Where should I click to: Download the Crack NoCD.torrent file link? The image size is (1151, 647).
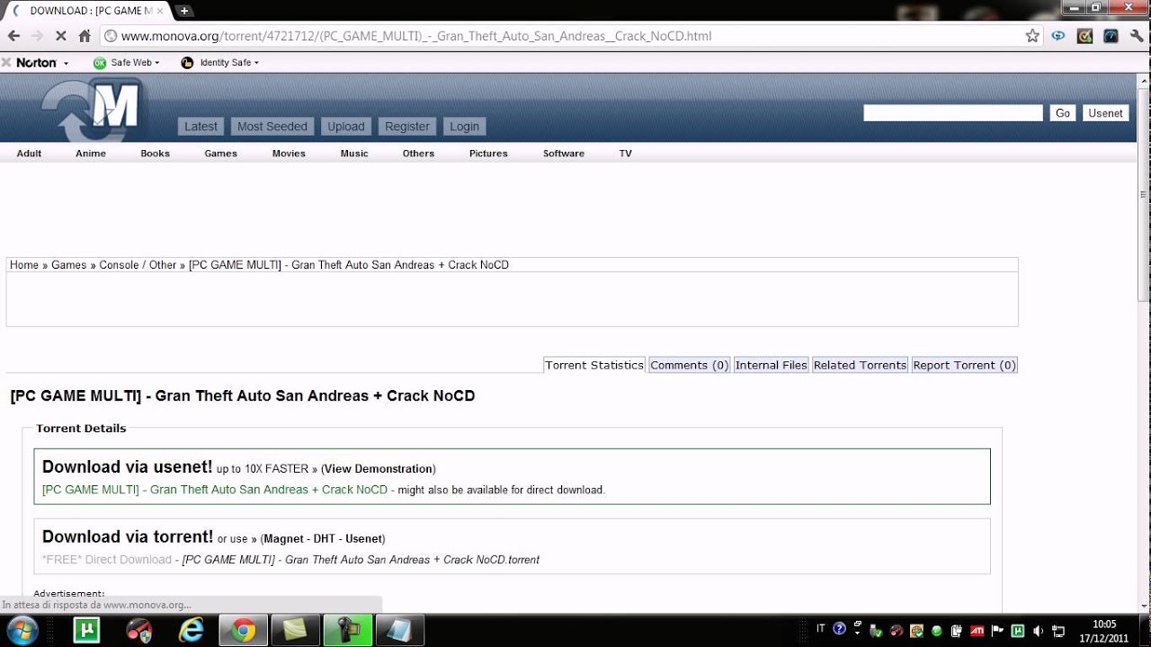click(361, 560)
